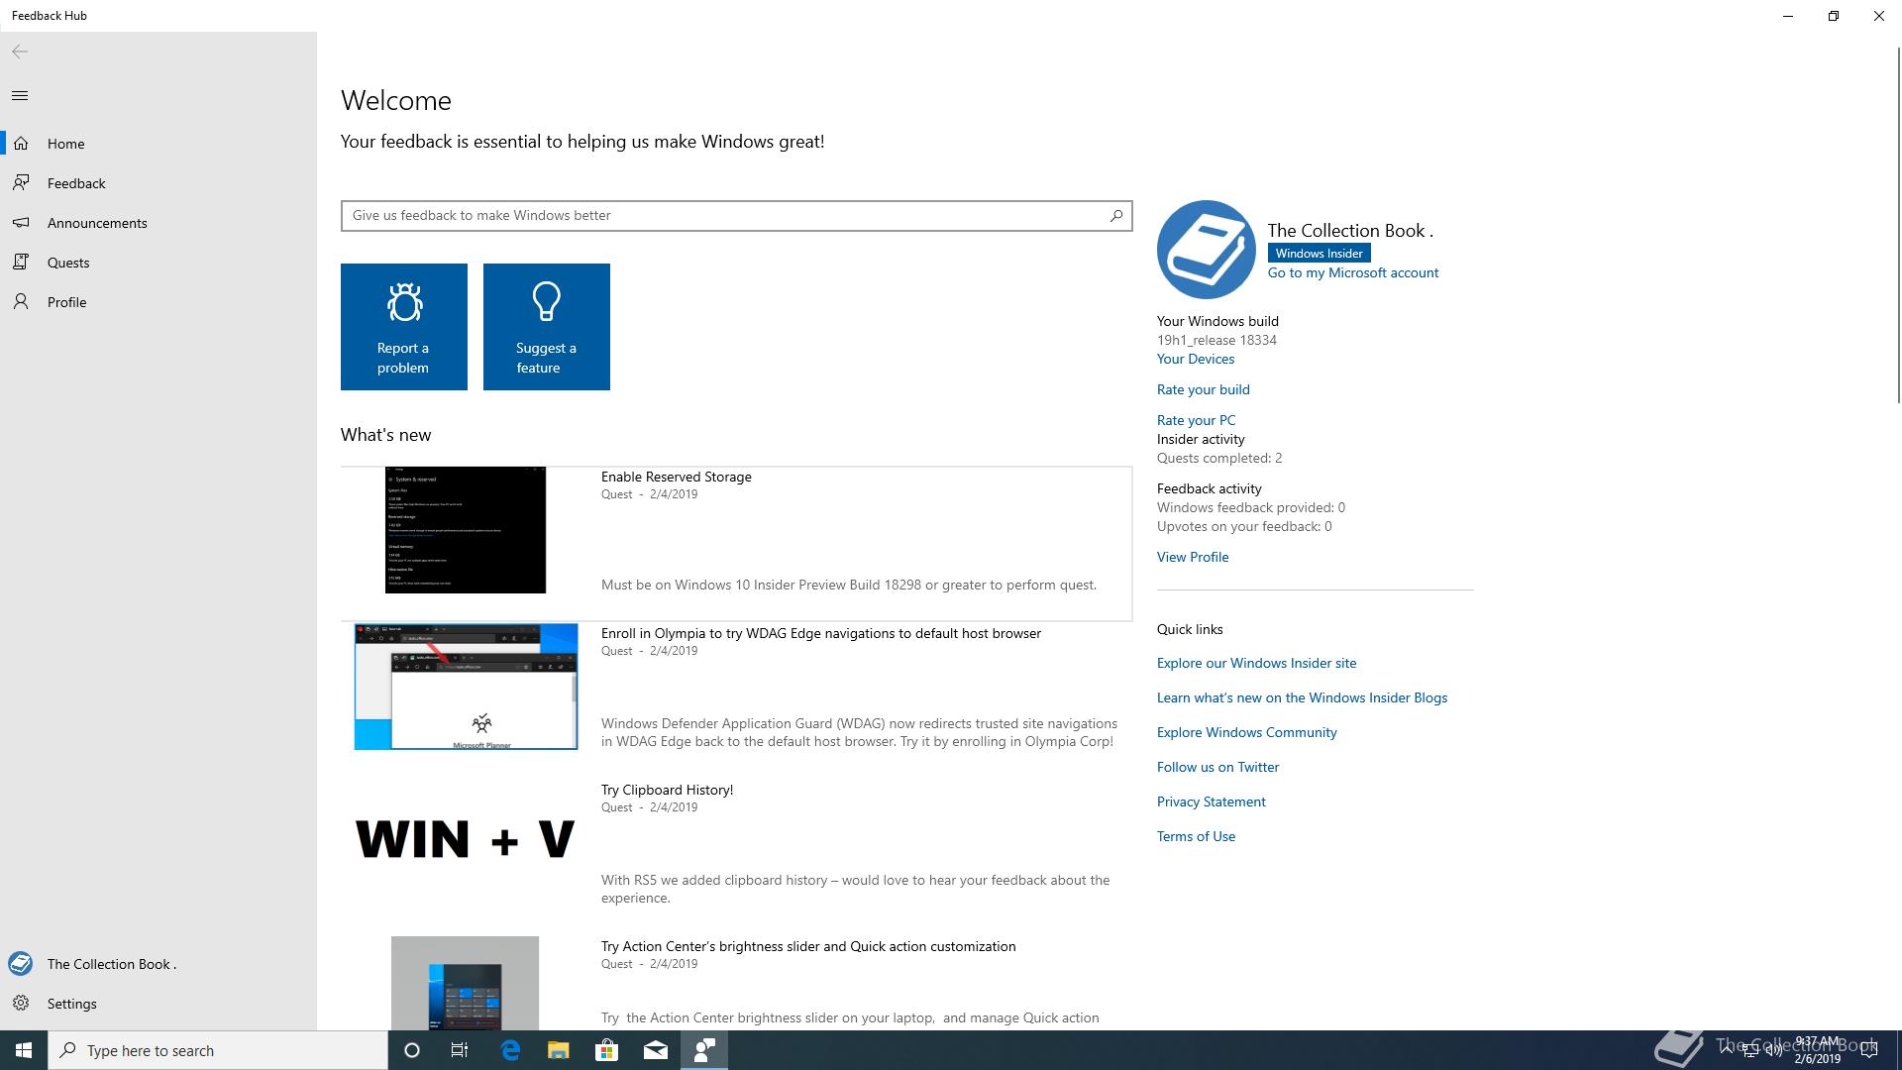Viewport: 1902px width, 1070px height.
Task: Click Enroll in Olympia to try WDAG title
Action: click(821, 633)
